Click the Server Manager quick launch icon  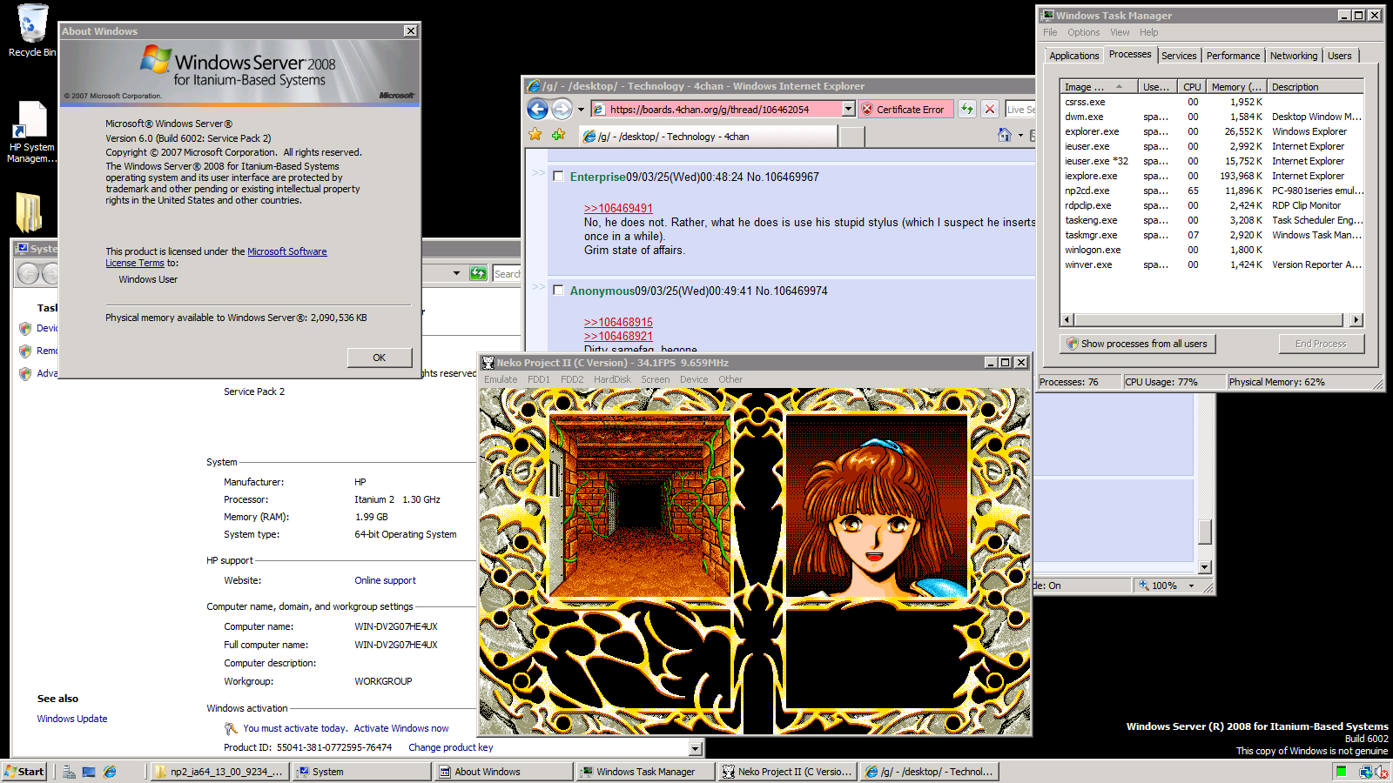69,772
